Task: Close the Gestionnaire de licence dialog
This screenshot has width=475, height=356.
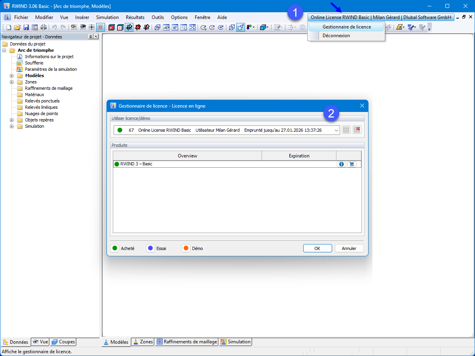Action: [362, 106]
